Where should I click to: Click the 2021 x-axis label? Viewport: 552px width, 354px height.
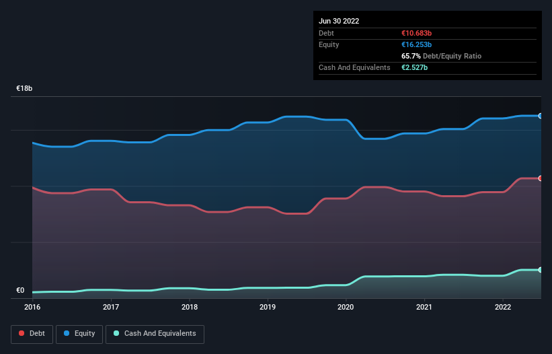point(424,307)
